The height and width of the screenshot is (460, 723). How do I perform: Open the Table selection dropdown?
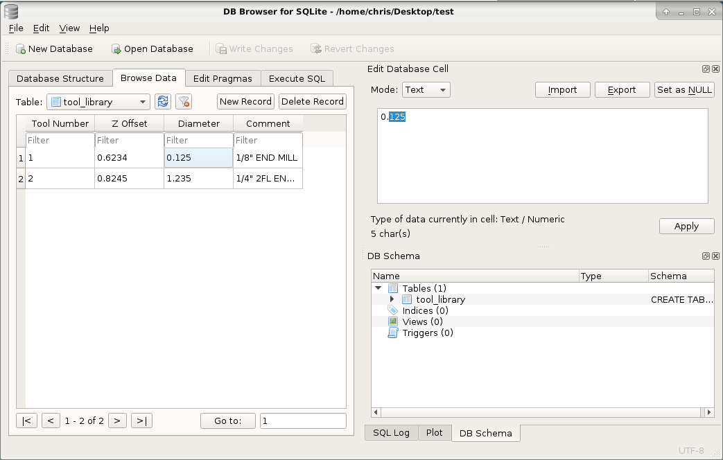[x=98, y=102]
